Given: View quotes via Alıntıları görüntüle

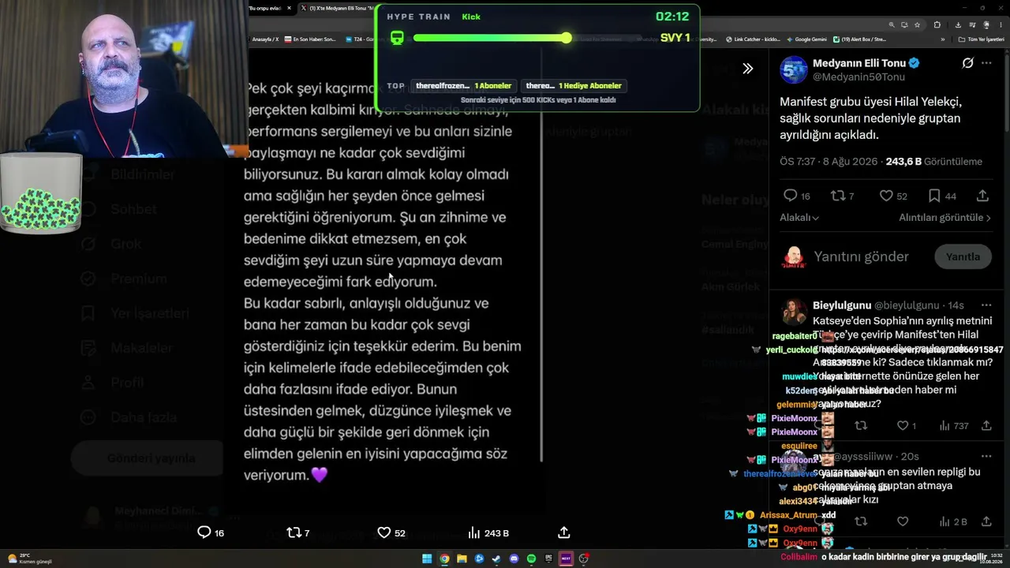Looking at the screenshot, I should tap(945, 218).
